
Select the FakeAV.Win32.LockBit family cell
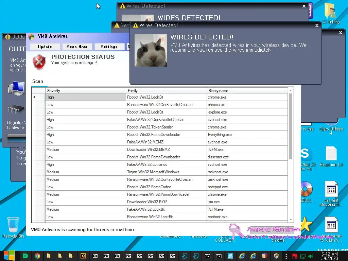[x=166, y=209]
